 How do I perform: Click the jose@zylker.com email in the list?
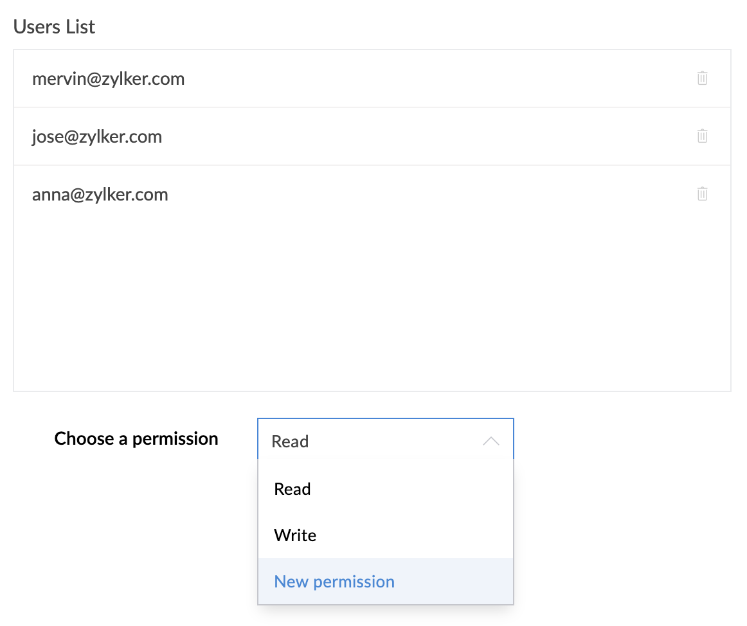click(97, 137)
